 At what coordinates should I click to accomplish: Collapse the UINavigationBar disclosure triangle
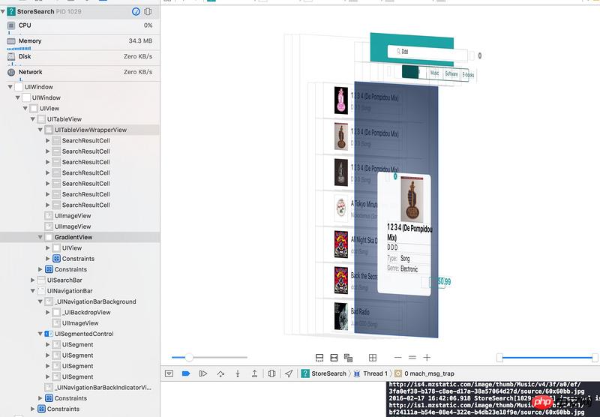coord(32,291)
